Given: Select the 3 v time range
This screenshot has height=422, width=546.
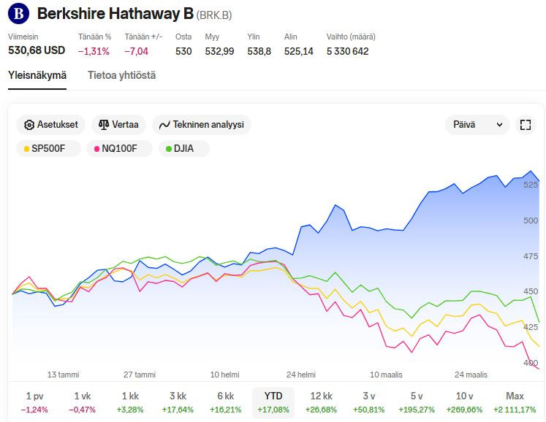Looking at the screenshot, I should click(x=369, y=402).
